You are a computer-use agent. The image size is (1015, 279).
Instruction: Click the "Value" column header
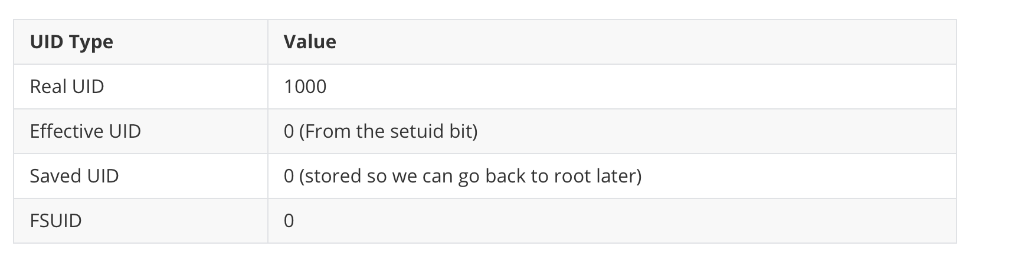pyautogui.click(x=310, y=42)
